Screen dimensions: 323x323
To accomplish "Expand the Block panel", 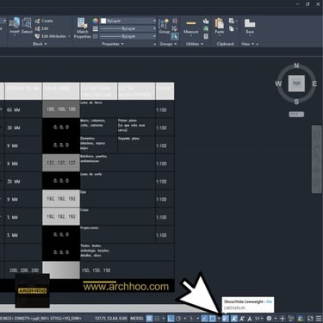I will (x=40, y=44).
